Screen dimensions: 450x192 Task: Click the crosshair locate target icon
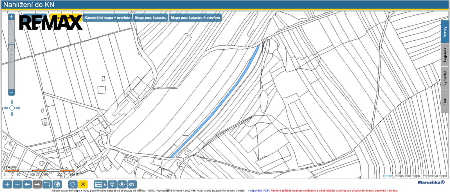tap(122, 184)
